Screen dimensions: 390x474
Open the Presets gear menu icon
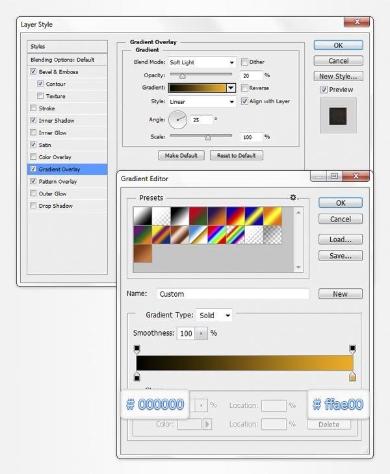[294, 197]
